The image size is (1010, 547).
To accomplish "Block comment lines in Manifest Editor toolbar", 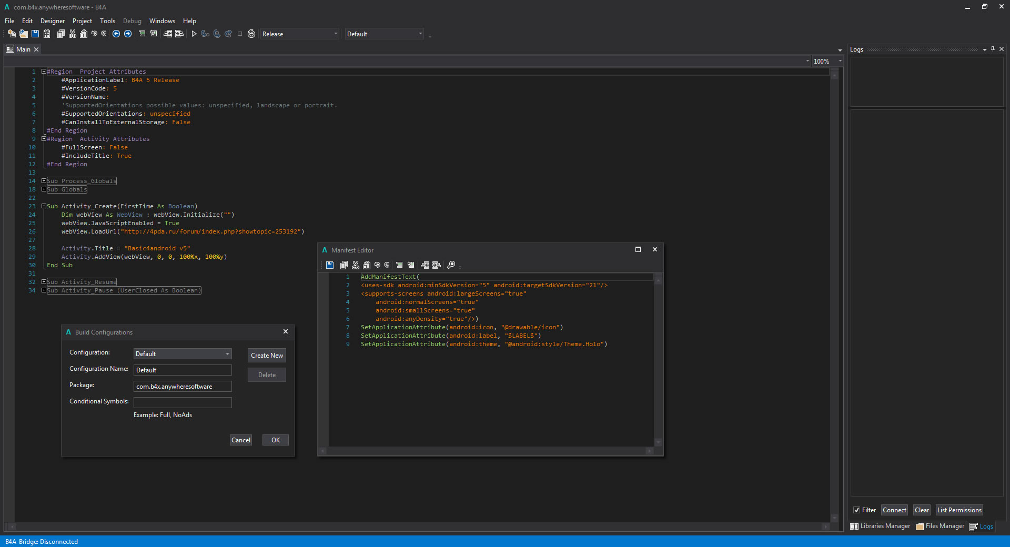I will click(x=399, y=265).
